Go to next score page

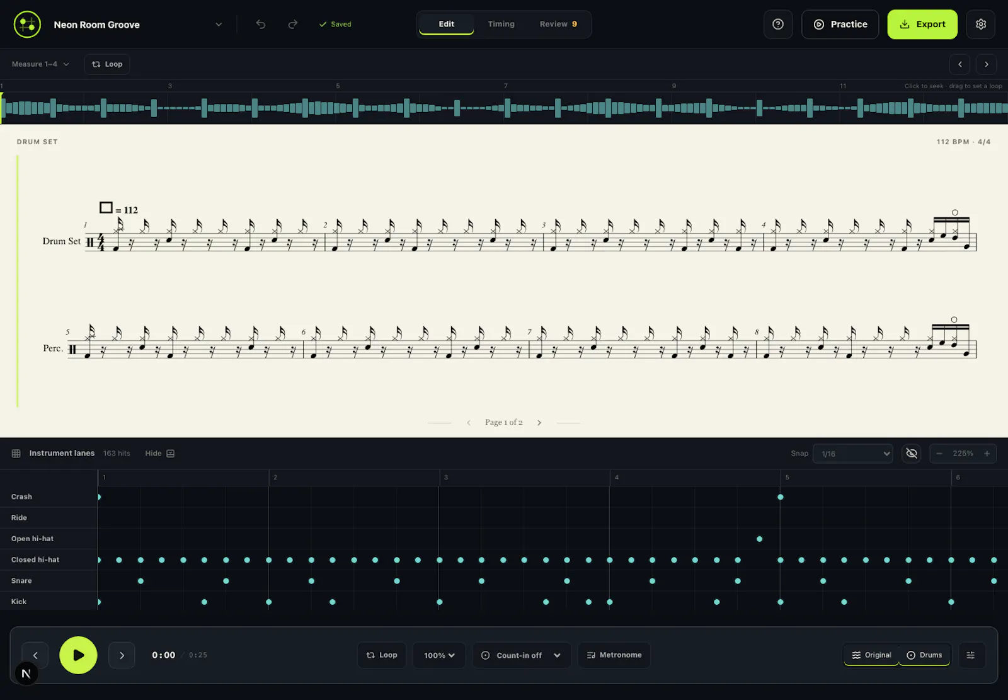(x=539, y=423)
